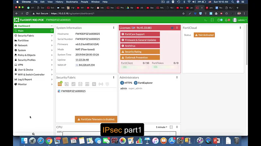Collapse the Dashboard menu section
The width and height of the screenshot is (261, 146).
click(33, 26)
